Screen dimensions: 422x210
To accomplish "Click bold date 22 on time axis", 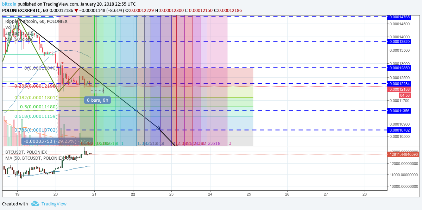I will tap(133, 193).
